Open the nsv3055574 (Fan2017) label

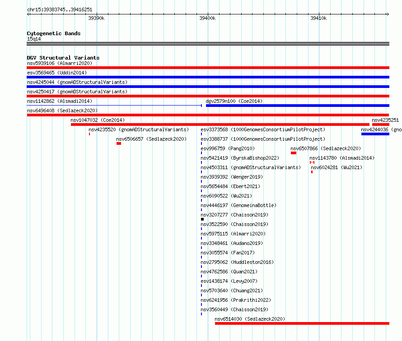tap(228, 253)
